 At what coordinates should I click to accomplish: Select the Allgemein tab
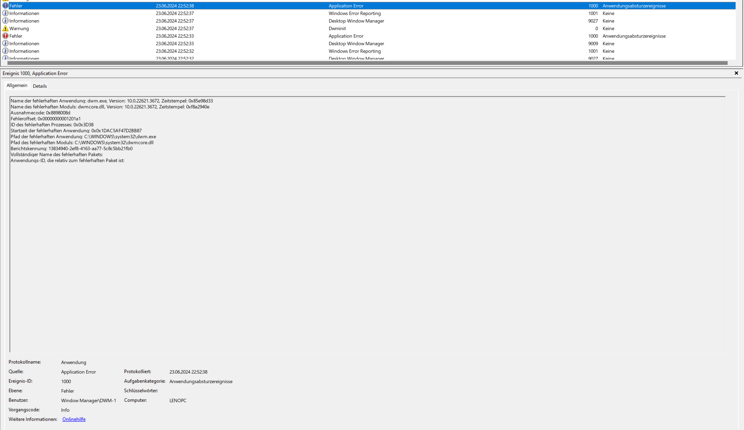tap(17, 86)
